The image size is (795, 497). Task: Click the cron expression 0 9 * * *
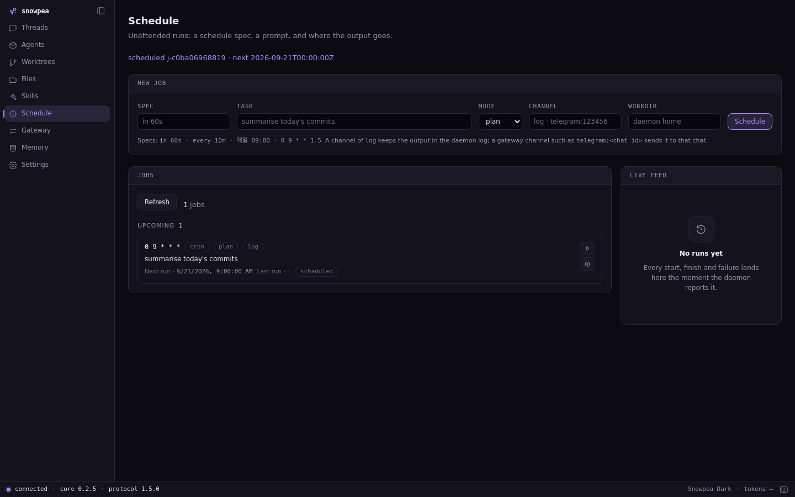click(x=162, y=247)
